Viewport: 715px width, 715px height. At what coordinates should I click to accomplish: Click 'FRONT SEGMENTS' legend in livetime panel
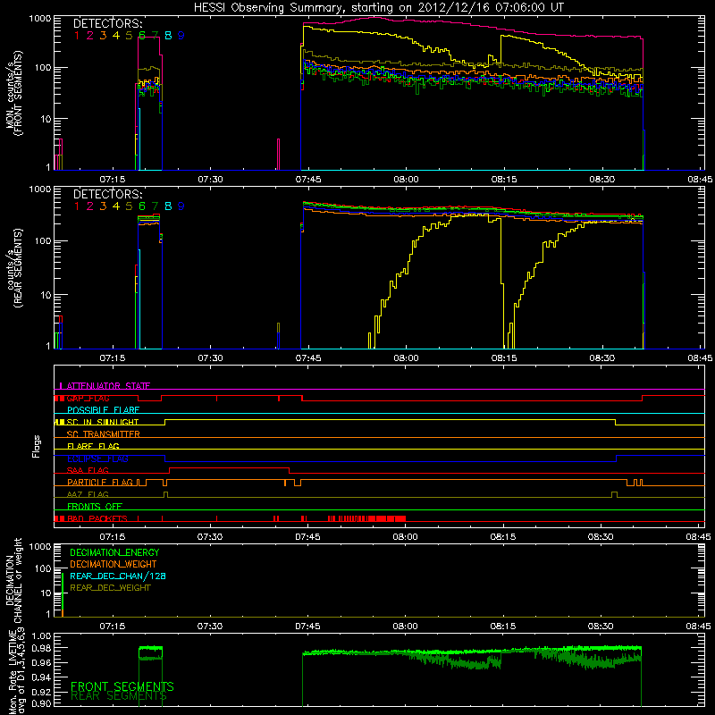click(x=122, y=687)
